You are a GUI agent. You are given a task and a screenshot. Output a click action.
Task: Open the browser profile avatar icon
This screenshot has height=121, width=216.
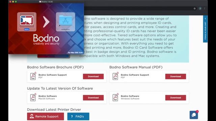coord(200,8)
